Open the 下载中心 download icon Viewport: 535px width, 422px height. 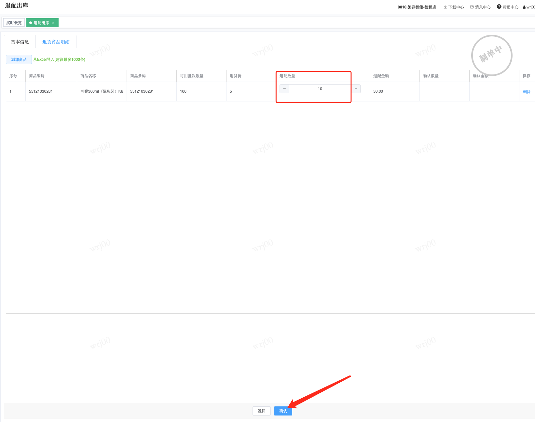coord(445,7)
